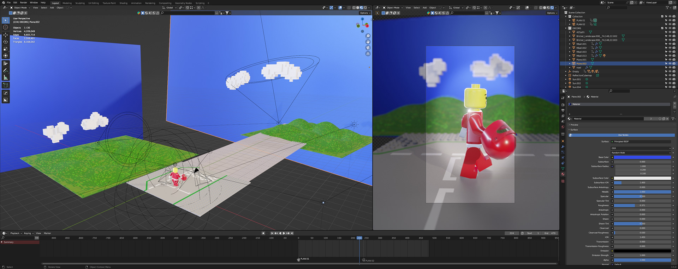Activate the Scale tool

[x=5, y=49]
